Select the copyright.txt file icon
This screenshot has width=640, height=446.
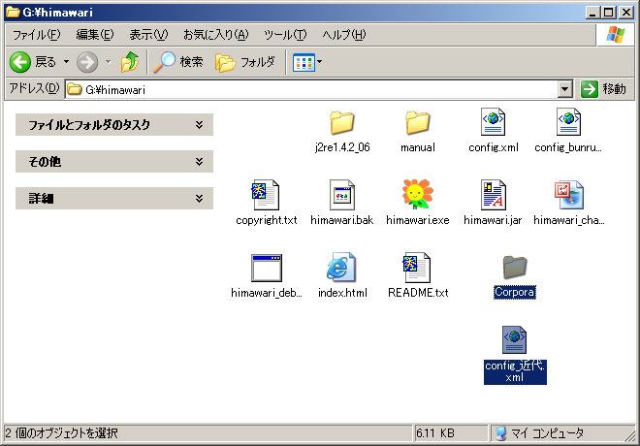click(x=266, y=195)
